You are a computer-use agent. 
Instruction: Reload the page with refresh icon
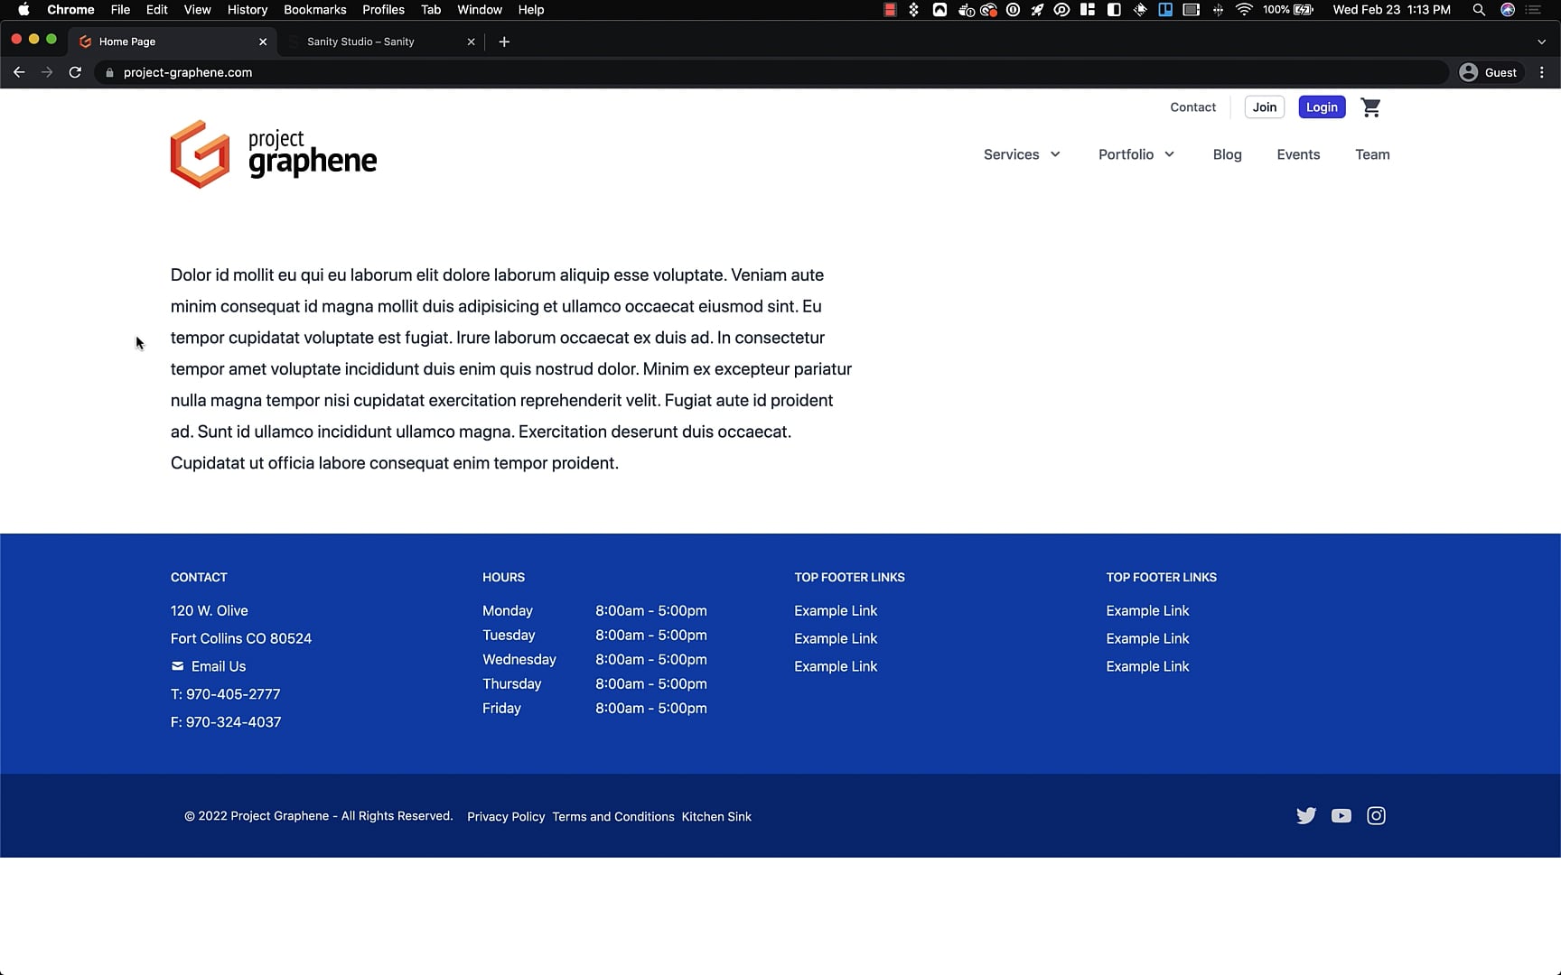click(x=75, y=72)
